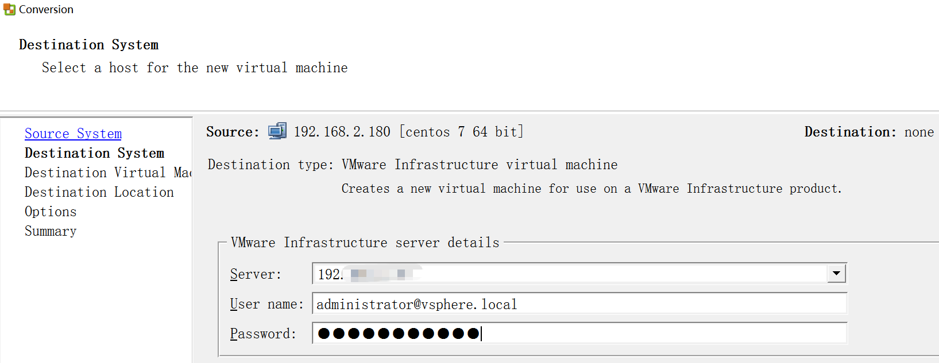
Task: Click the source computer icon next to 192.168.2.180
Action: 277,132
